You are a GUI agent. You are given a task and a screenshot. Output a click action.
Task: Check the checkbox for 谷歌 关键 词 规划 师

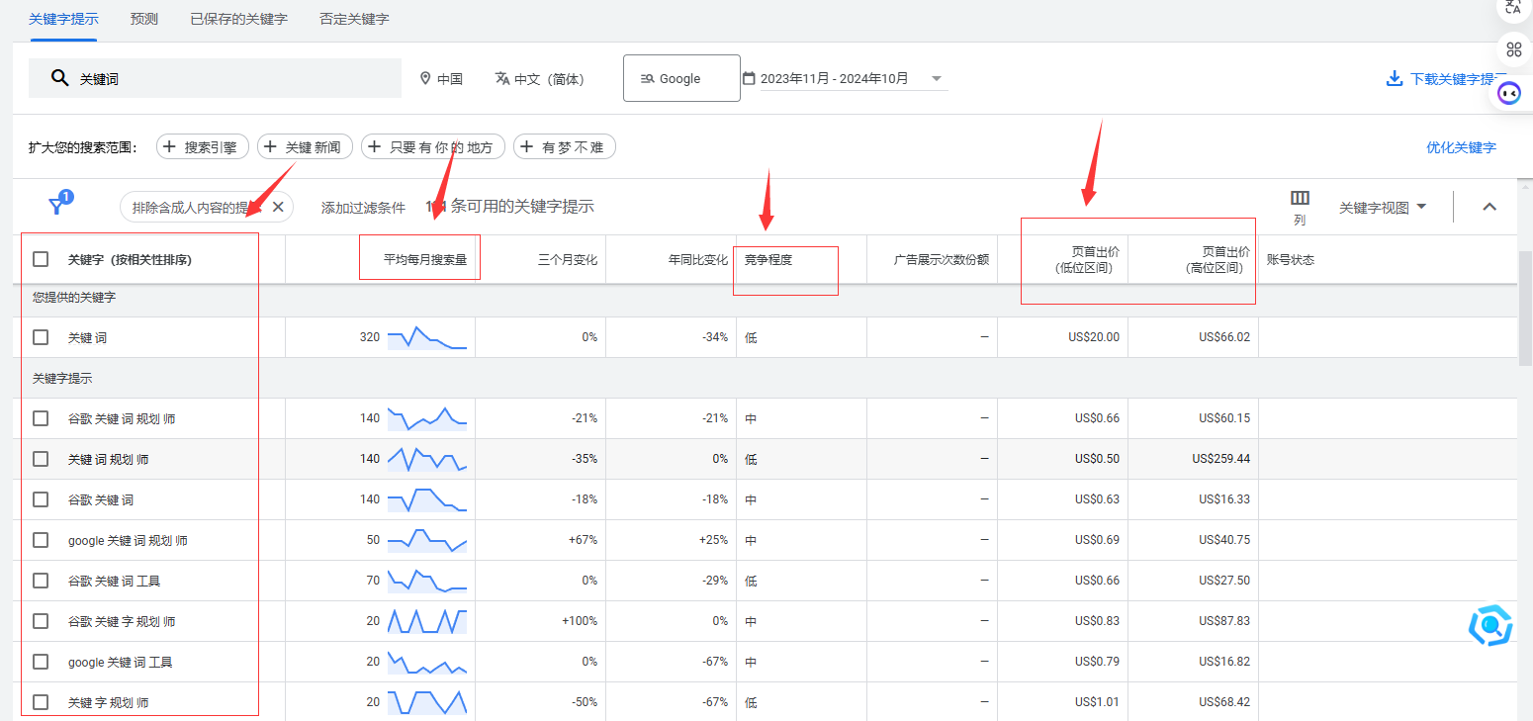pyautogui.click(x=40, y=417)
